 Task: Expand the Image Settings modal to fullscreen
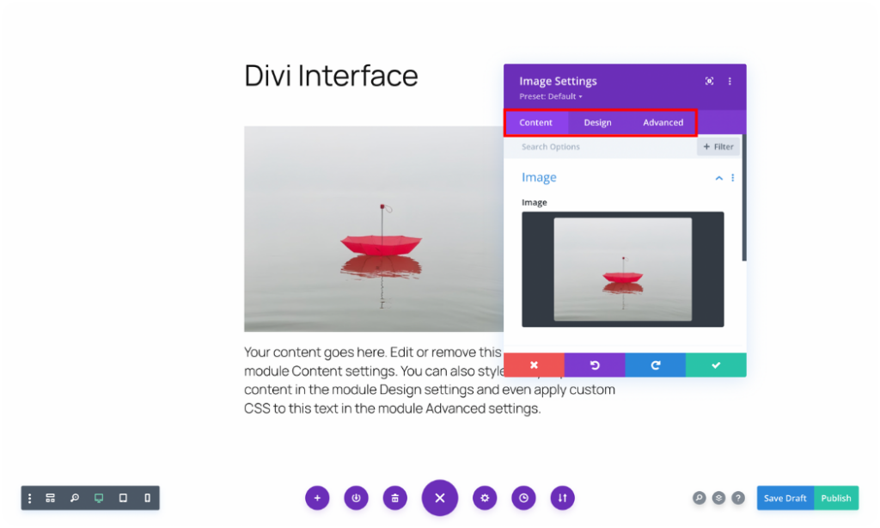coord(709,80)
